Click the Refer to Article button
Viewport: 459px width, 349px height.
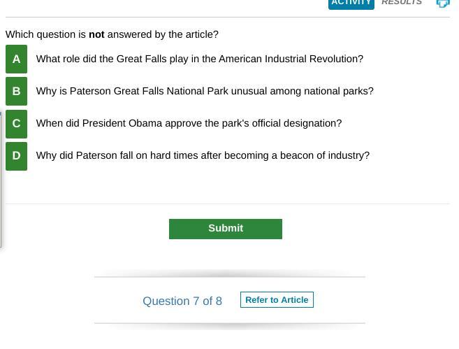click(277, 300)
